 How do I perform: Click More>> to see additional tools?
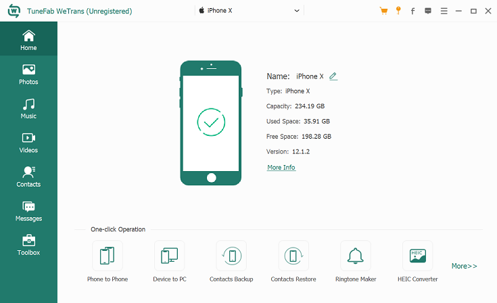coord(464,266)
